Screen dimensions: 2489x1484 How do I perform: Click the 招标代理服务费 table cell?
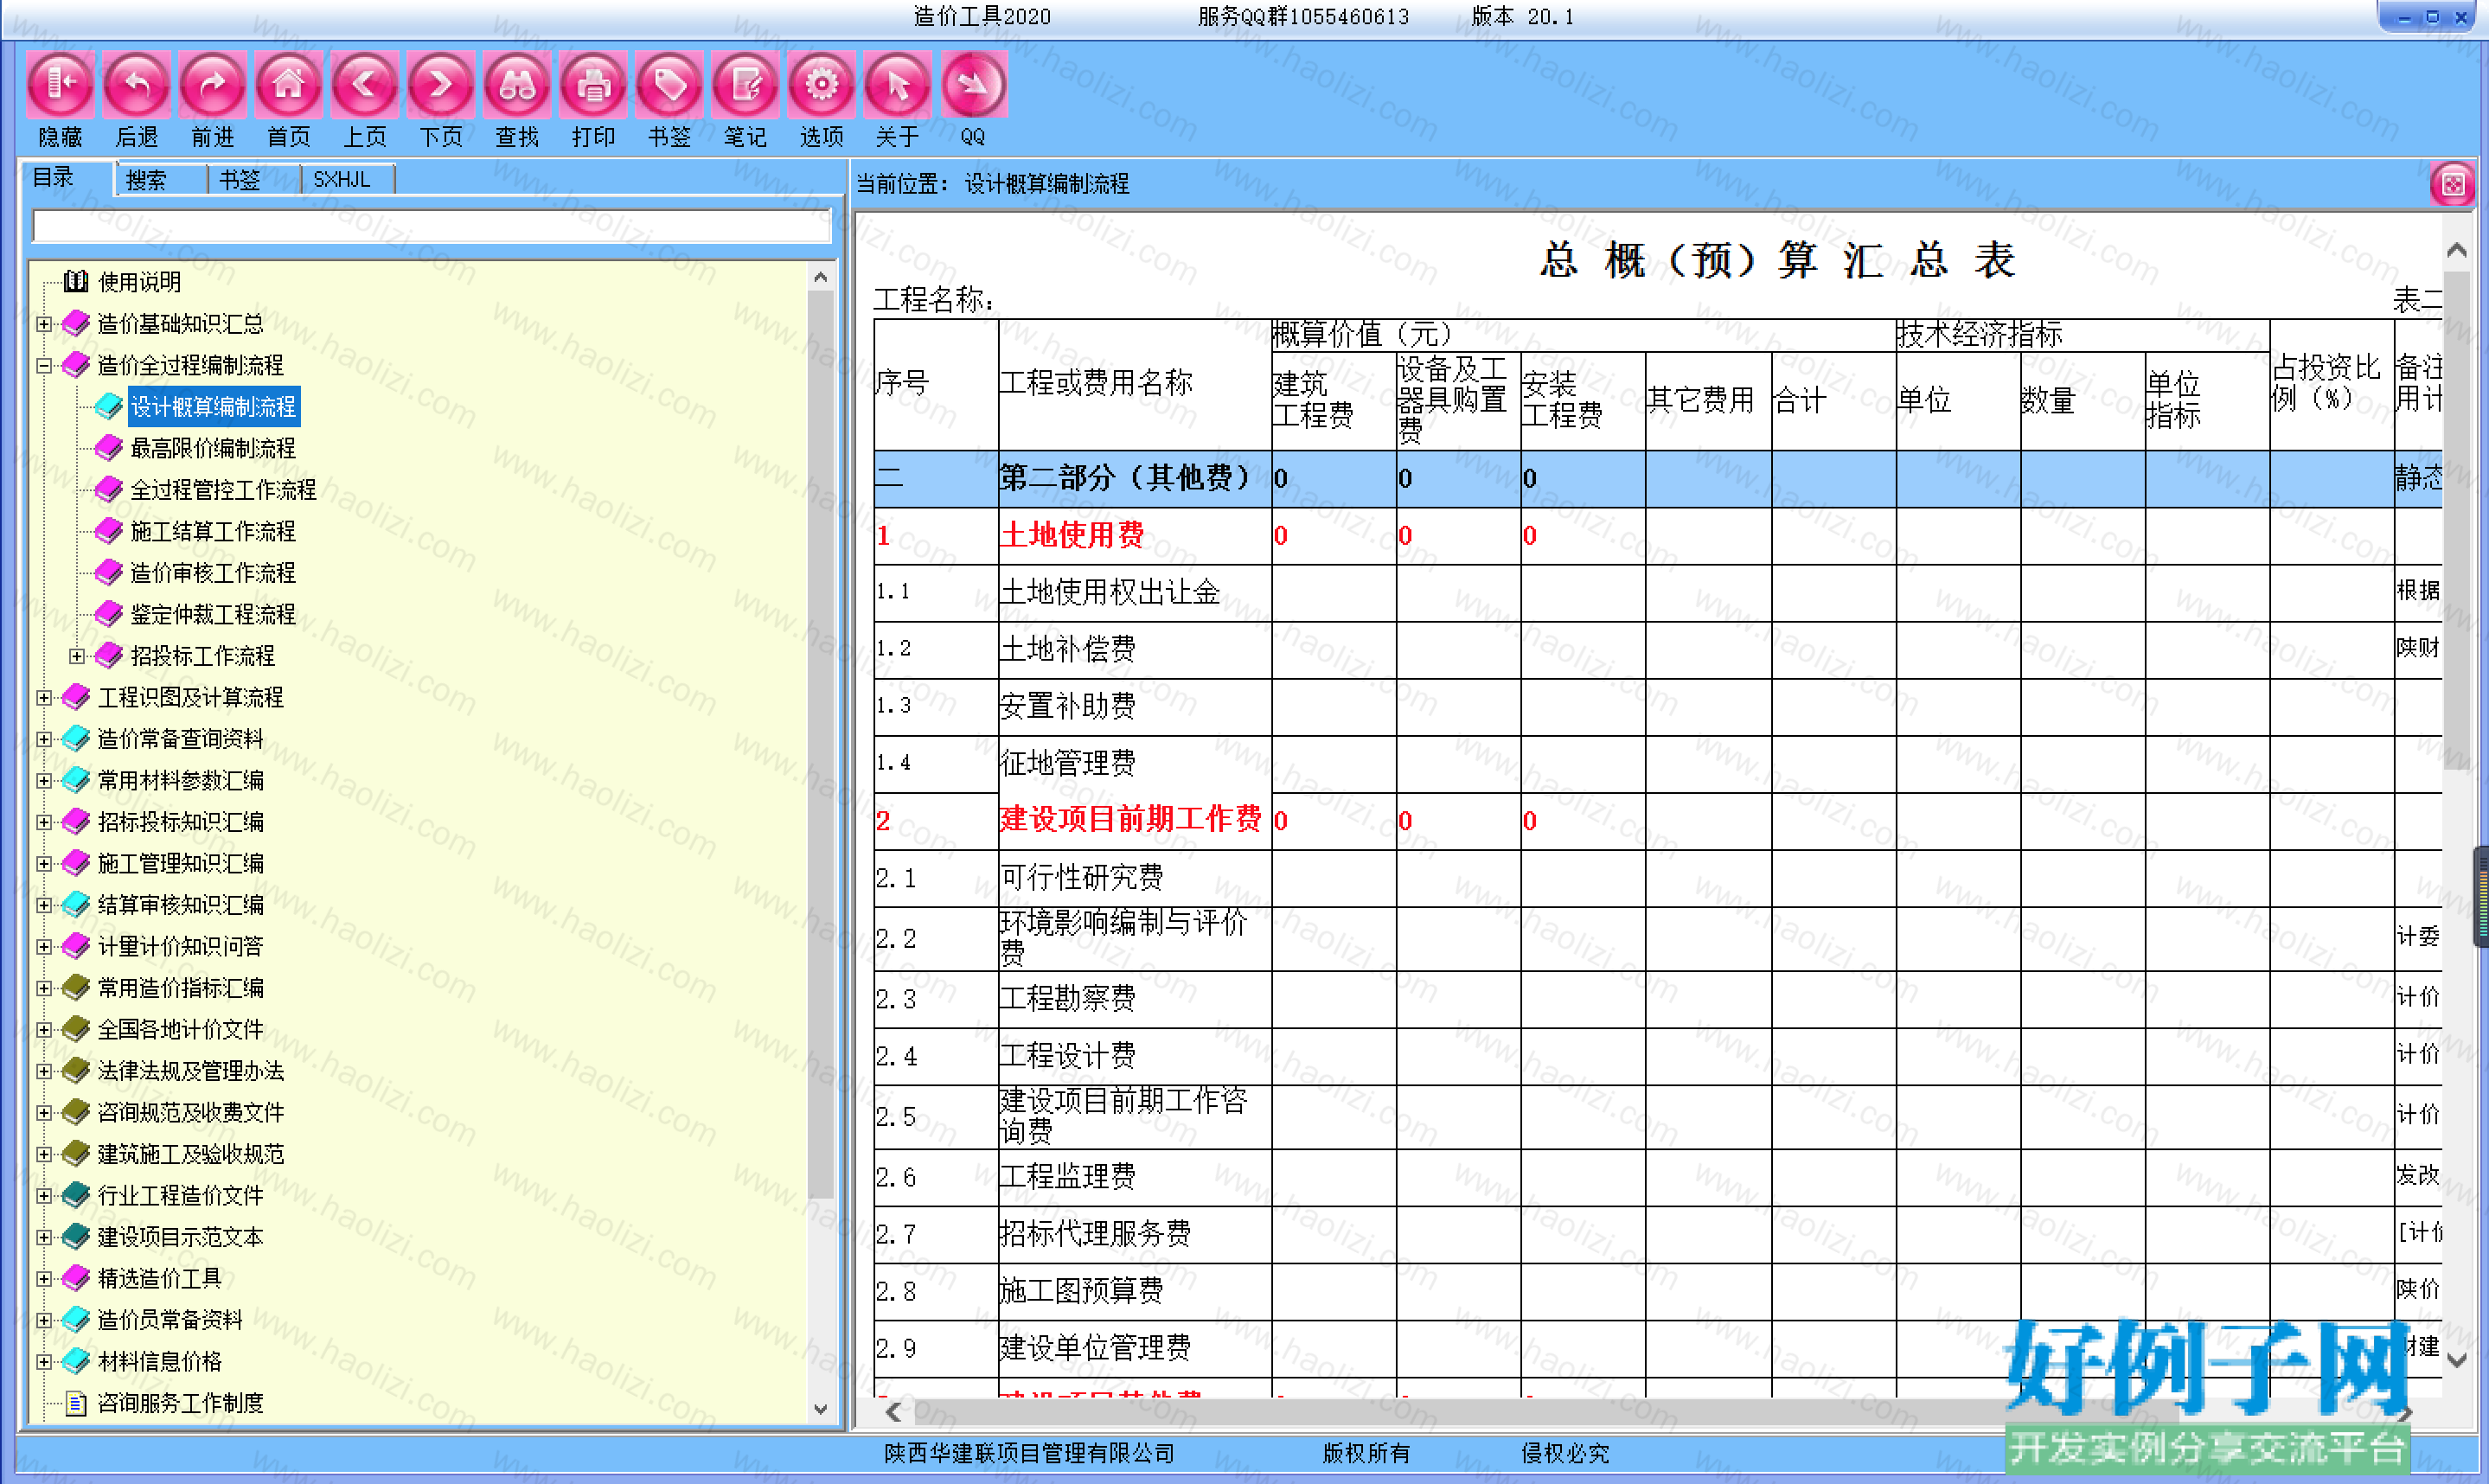1135,1234
